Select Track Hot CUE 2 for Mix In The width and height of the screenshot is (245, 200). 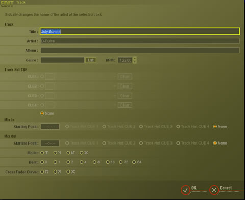coord(104,127)
